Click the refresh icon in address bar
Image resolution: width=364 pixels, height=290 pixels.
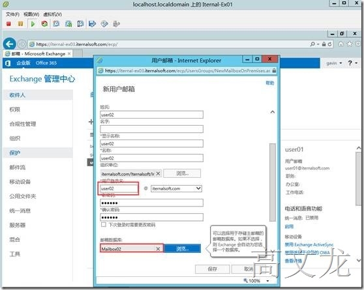point(329,44)
